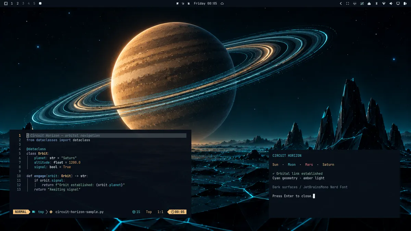Expand the tray with the left chevron
The image size is (411, 231).
point(341,3)
